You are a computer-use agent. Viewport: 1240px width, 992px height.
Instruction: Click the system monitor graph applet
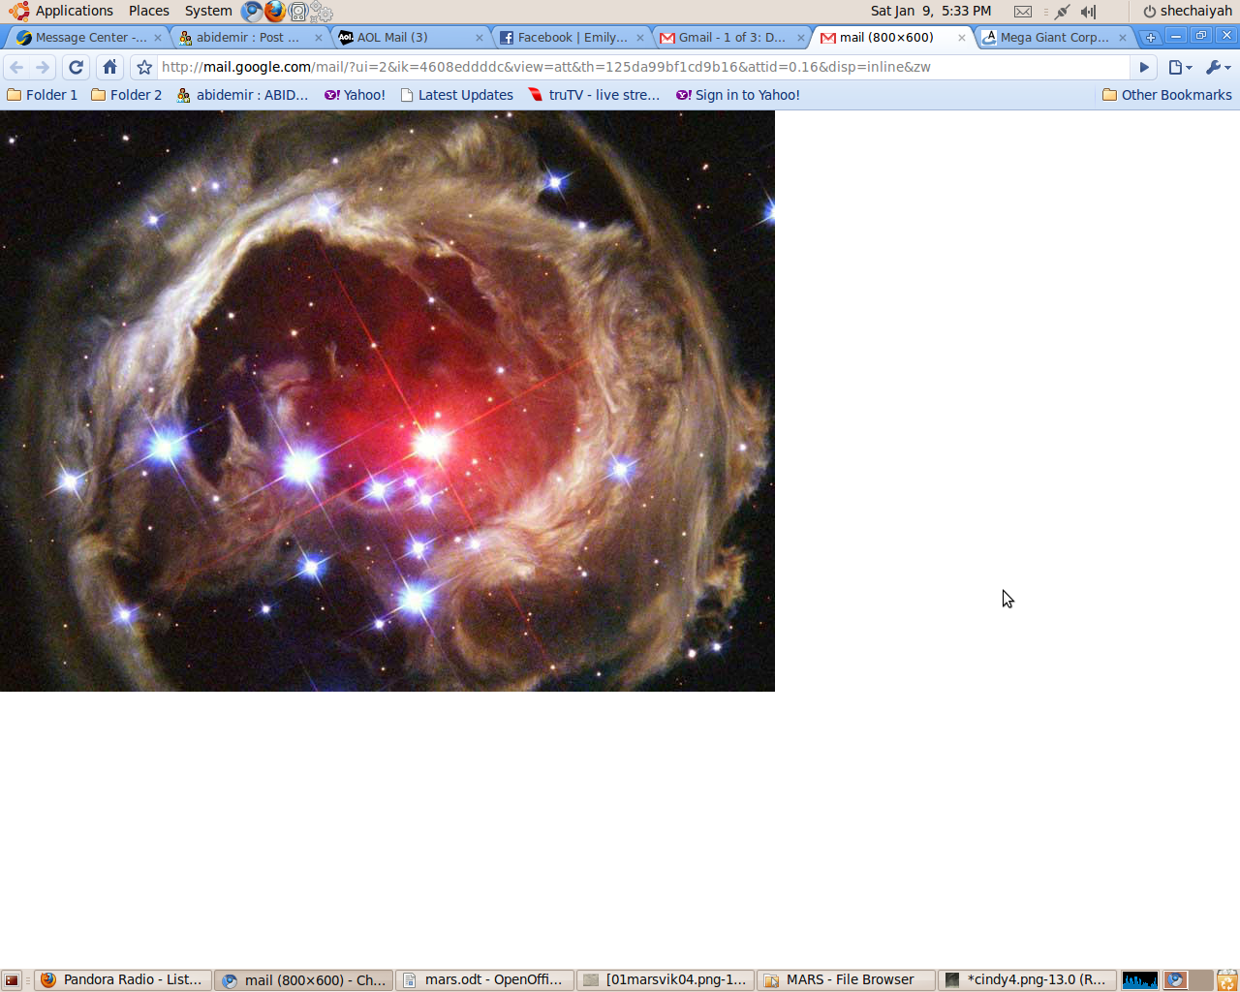(x=1140, y=980)
